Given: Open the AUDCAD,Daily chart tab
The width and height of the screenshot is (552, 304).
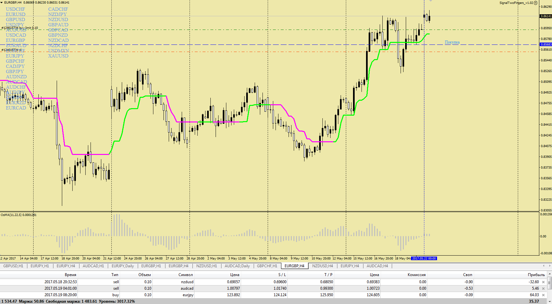Looking at the screenshot, I should pyautogui.click(x=237, y=266).
